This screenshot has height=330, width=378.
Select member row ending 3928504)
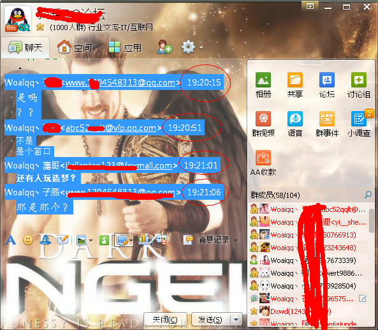(309, 286)
